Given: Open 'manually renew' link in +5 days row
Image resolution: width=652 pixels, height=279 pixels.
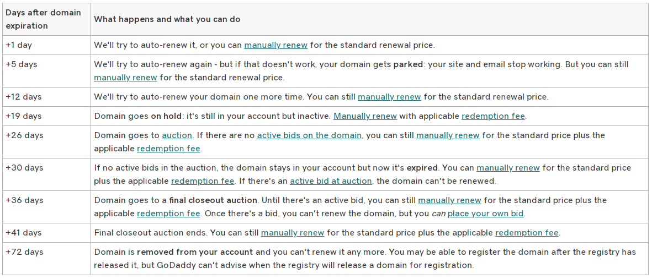Looking at the screenshot, I should coord(125,78).
